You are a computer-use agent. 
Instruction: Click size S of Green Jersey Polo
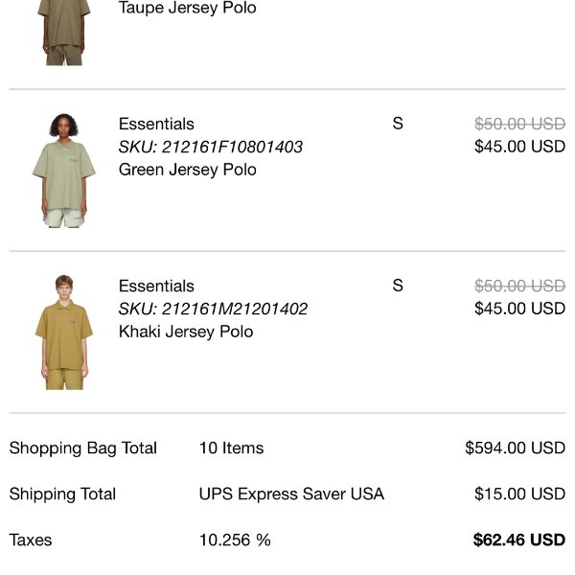click(398, 124)
